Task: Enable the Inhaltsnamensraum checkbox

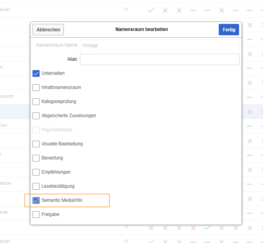Action: (x=36, y=87)
